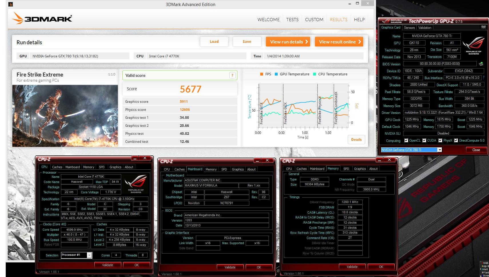Open SPD tab in left CPU-Z window

(x=102, y=167)
